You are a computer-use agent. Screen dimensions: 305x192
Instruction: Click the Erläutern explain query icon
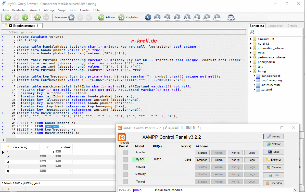point(101,17)
